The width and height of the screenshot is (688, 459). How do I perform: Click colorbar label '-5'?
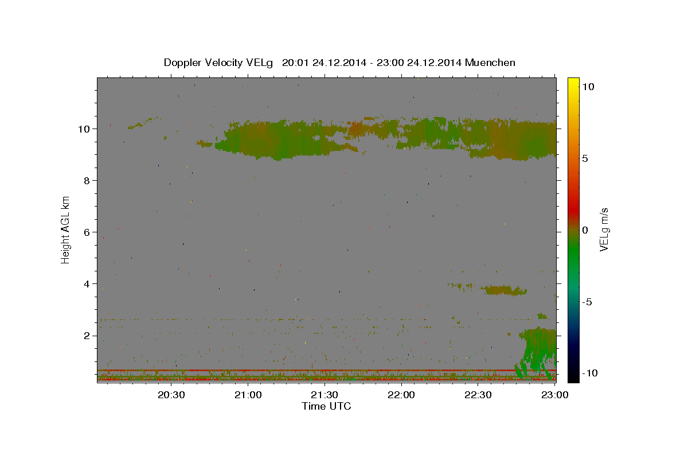[587, 302]
